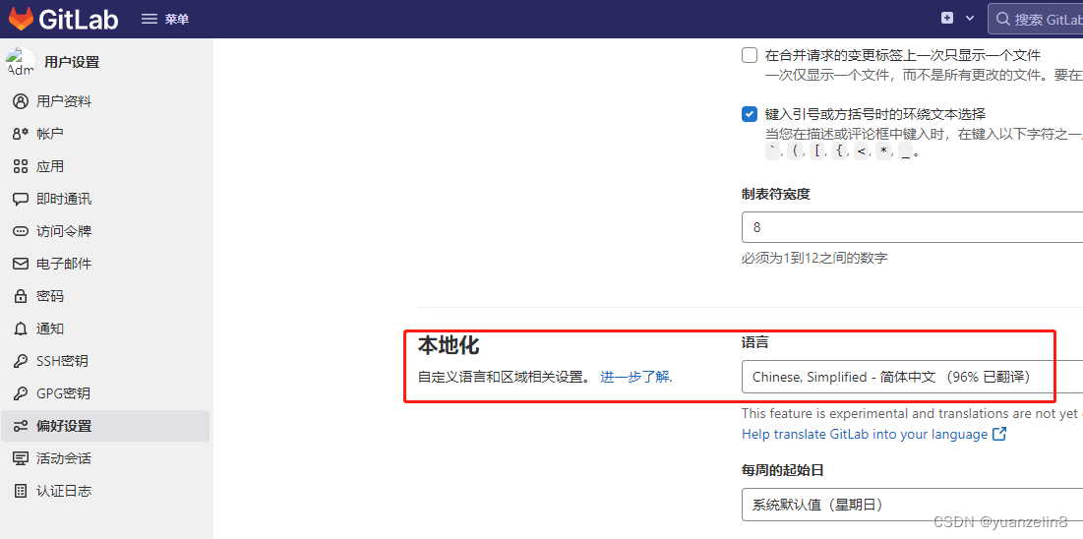Select 即时通讯 in sidebar
Viewport: 1083px width, 539px height.
[x=105, y=199]
